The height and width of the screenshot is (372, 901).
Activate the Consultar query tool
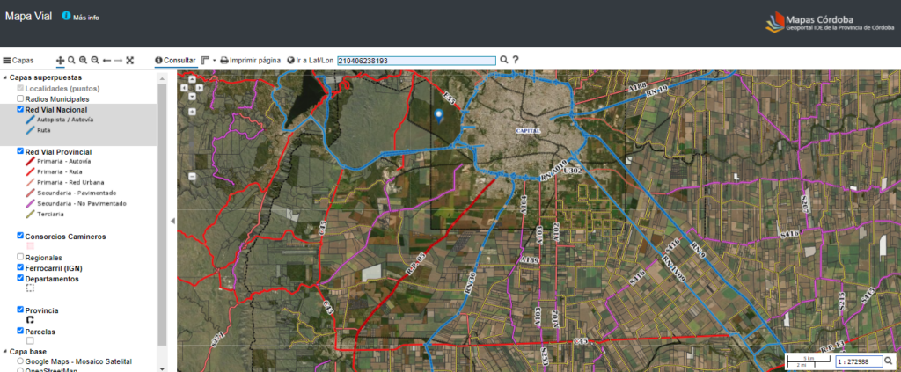tap(175, 61)
